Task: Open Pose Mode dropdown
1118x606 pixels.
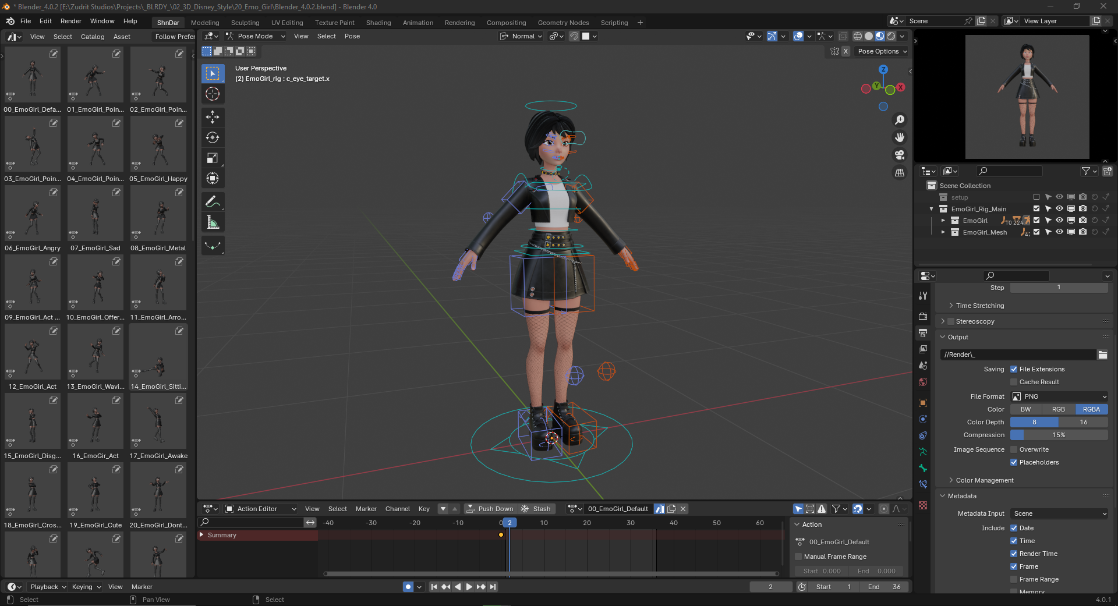Action: point(255,36)
